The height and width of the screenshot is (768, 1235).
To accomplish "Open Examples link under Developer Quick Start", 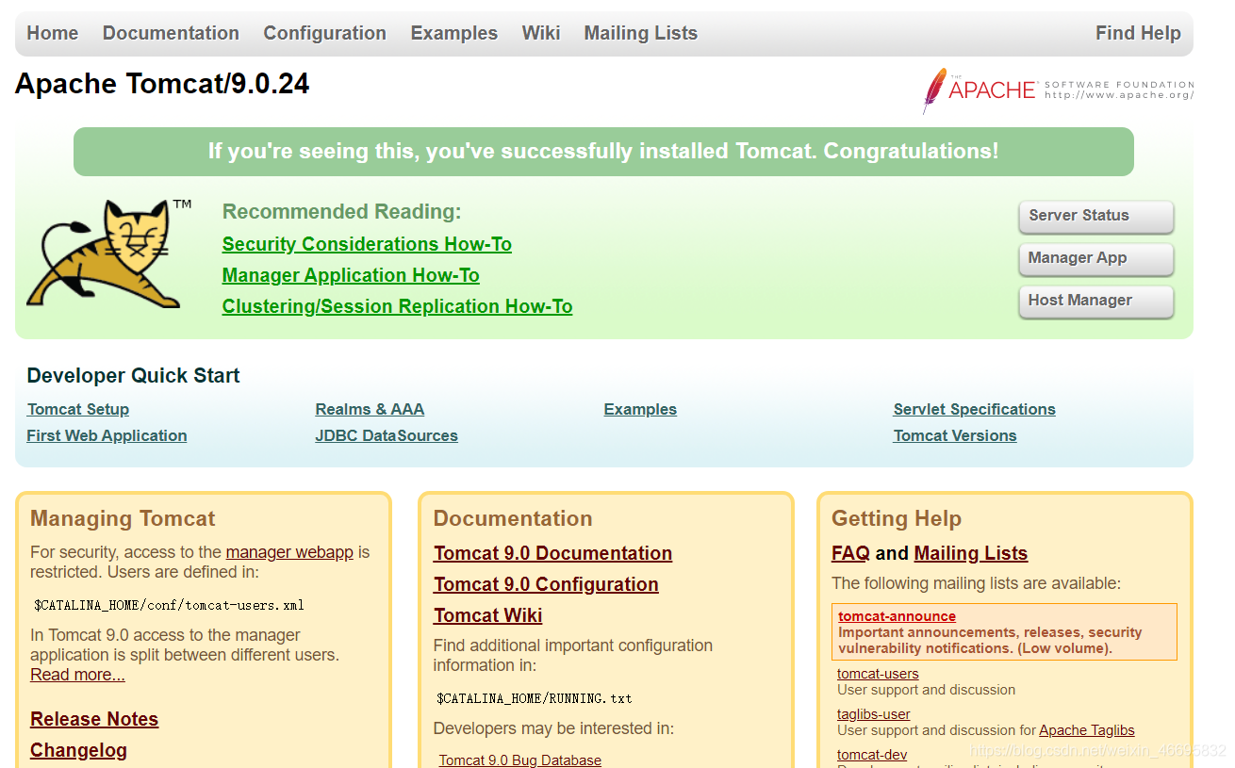I will 640,409.
